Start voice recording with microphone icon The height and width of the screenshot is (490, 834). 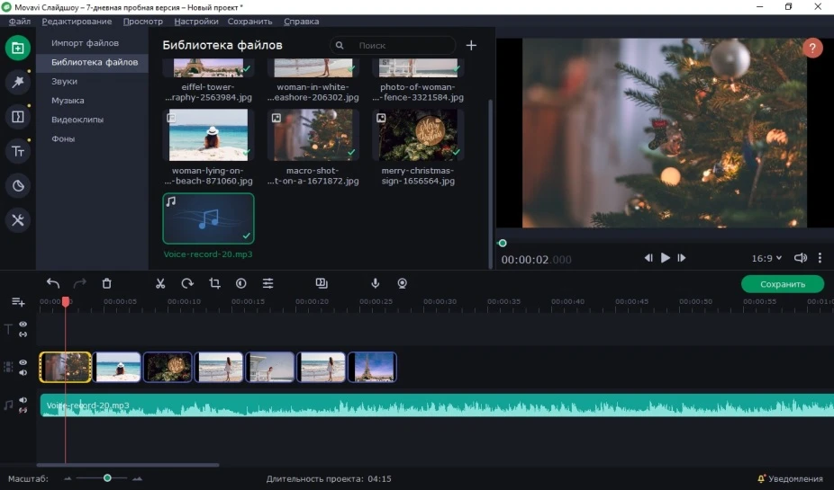tap(376, 283)
